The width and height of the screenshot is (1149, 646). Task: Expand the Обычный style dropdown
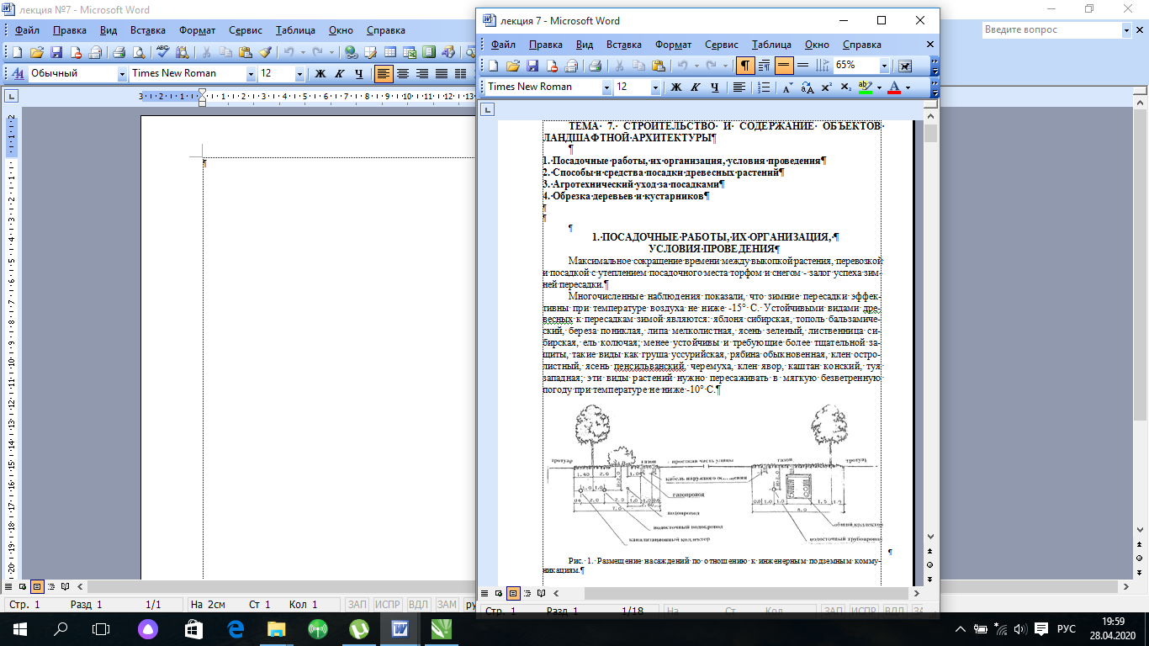123,73
